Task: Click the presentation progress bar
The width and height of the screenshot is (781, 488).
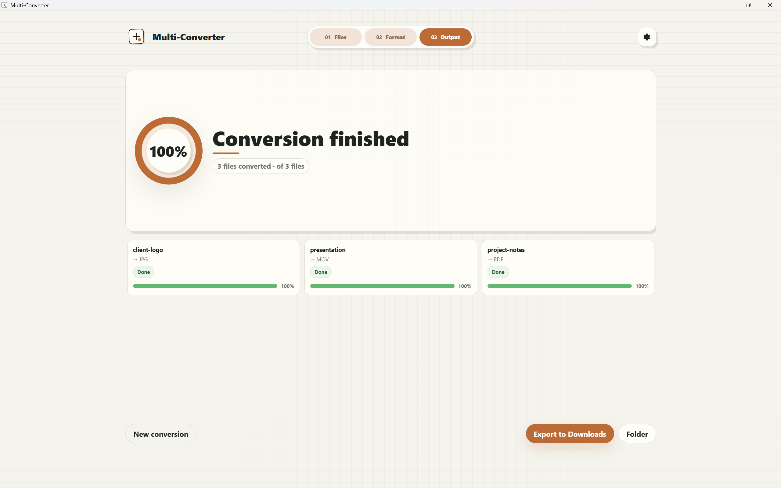Action: 382,286
